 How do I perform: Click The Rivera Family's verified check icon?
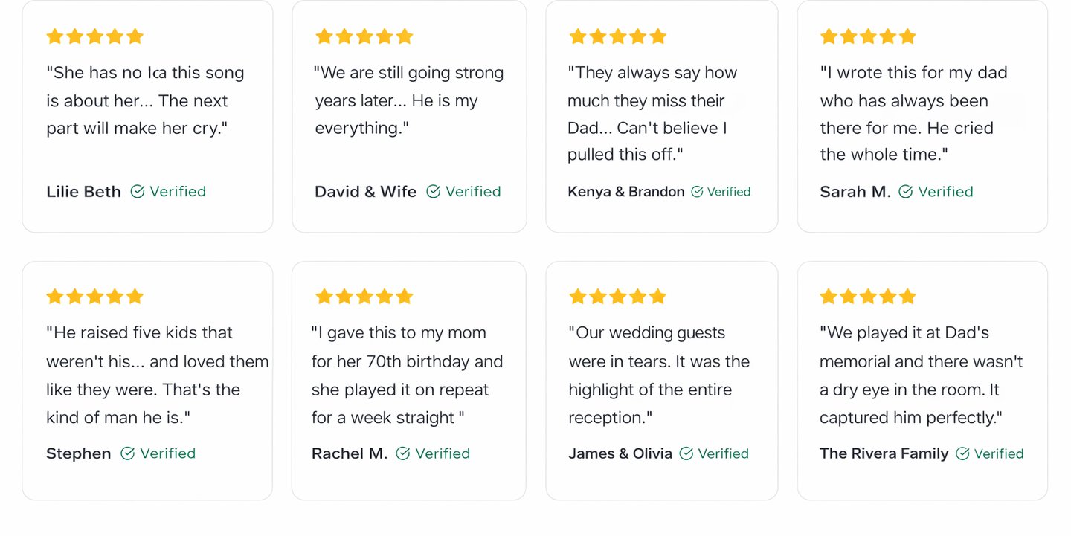(962, 453)
